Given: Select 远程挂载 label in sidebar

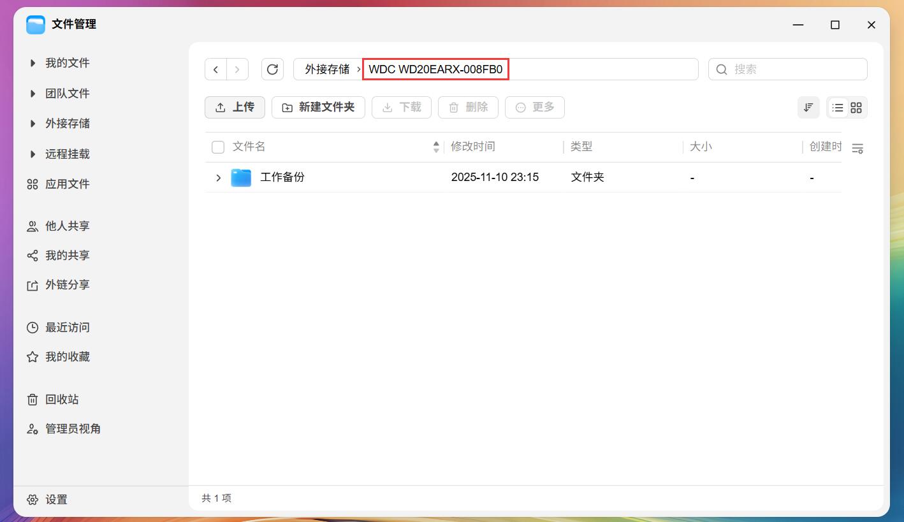Looking at the screenshot, I should [68, 154].
